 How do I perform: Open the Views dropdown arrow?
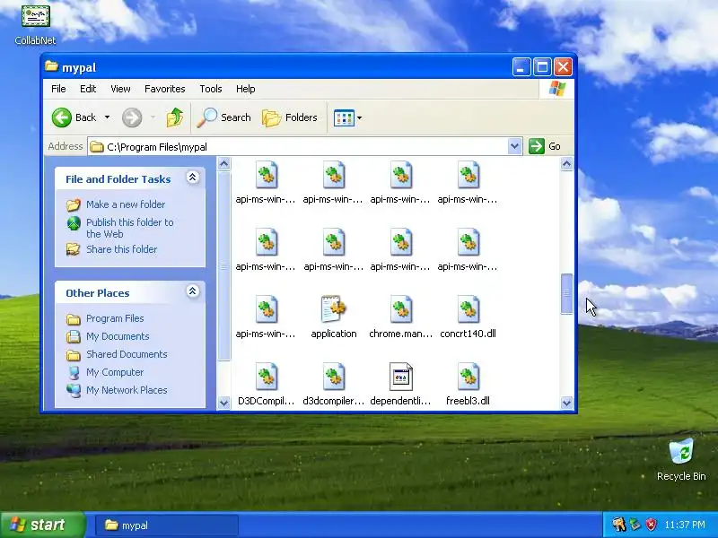coord(360,118)
